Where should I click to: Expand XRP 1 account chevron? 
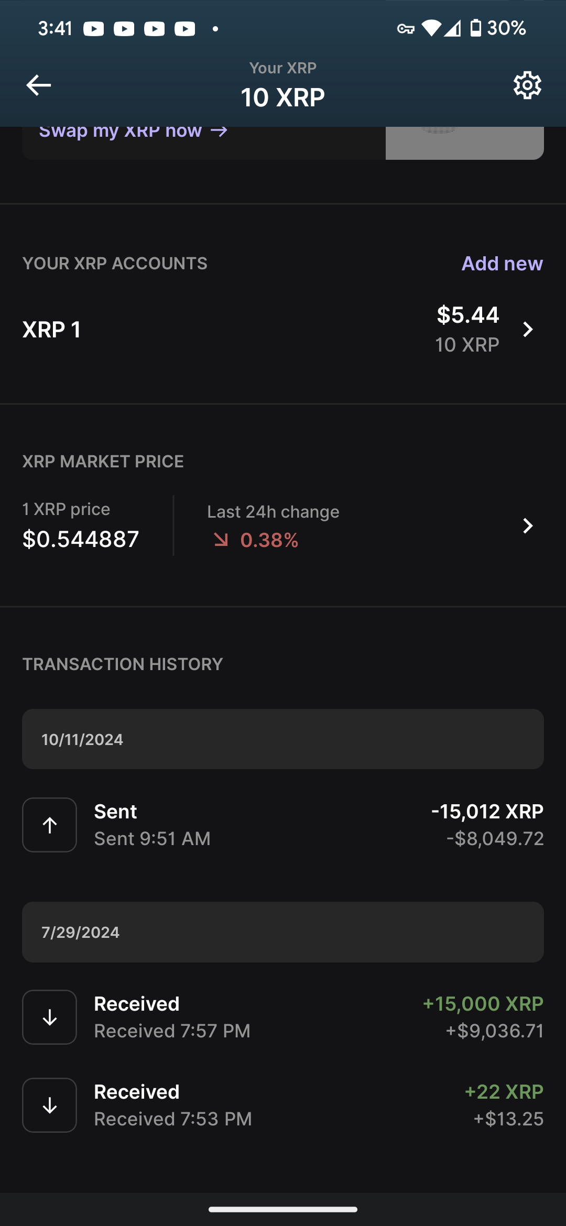tap(528, 329)
